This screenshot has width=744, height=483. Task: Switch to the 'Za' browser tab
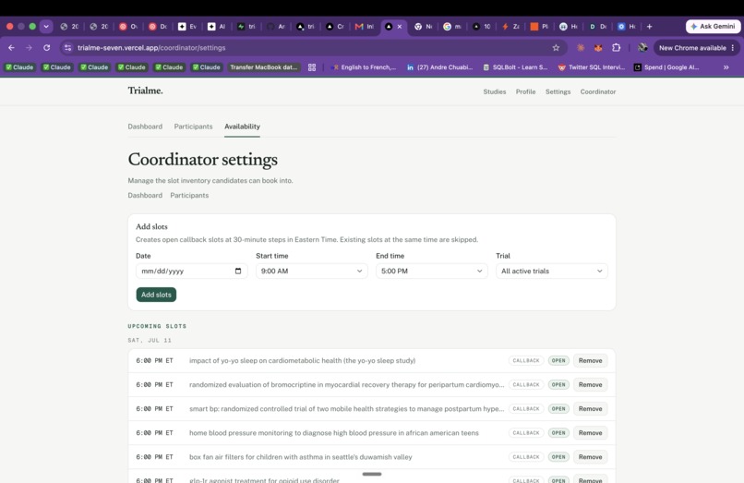click(511, 27)
